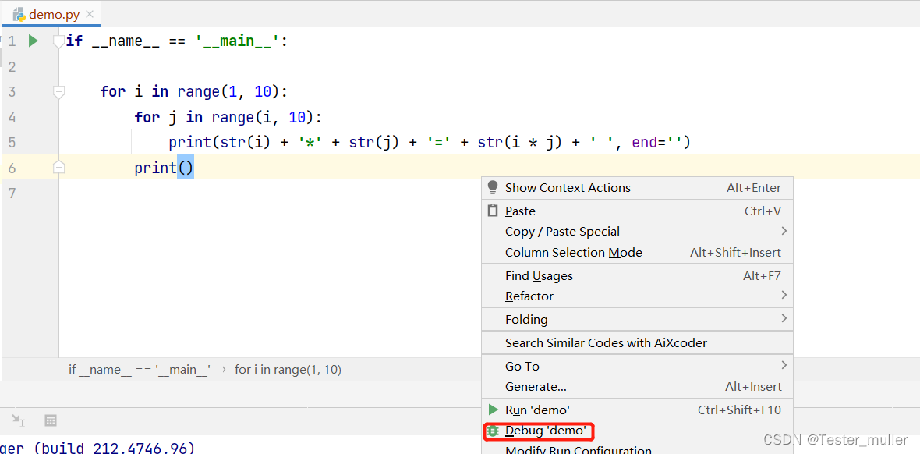Viewport: 920px width, 454px height.
Task: Expand the Copy / Paste Special submenu arrow
Action: click(784, 232)
